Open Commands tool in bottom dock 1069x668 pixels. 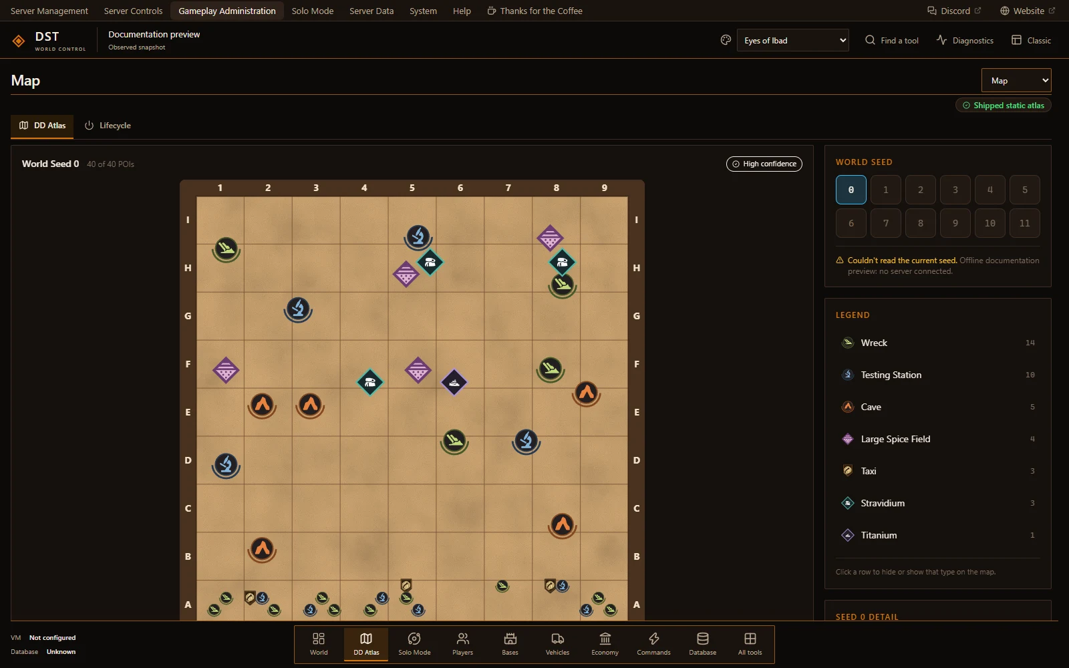point(653,644)
